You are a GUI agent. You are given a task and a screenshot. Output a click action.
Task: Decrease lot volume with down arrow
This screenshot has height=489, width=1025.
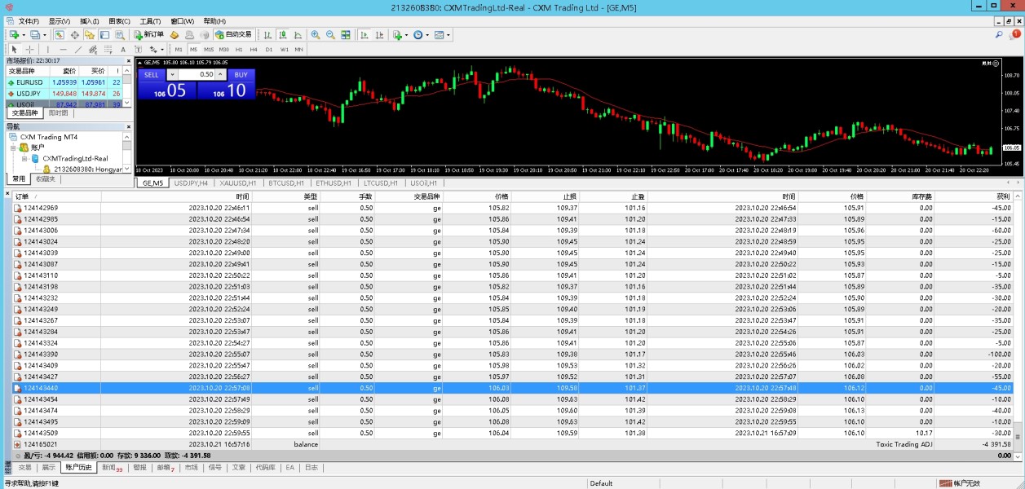[171, 74]
